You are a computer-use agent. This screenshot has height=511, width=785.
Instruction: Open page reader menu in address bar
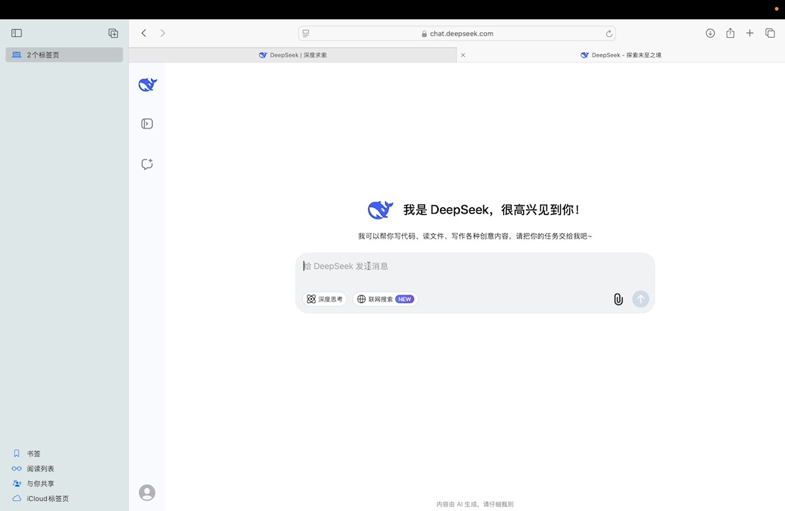point(306,33)
